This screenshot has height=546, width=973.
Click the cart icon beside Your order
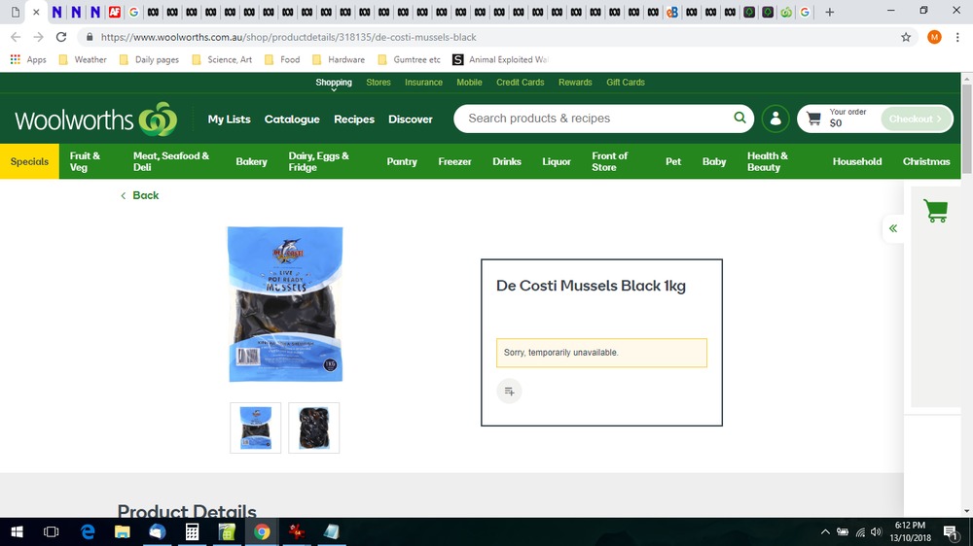click(x=814, y=119)
